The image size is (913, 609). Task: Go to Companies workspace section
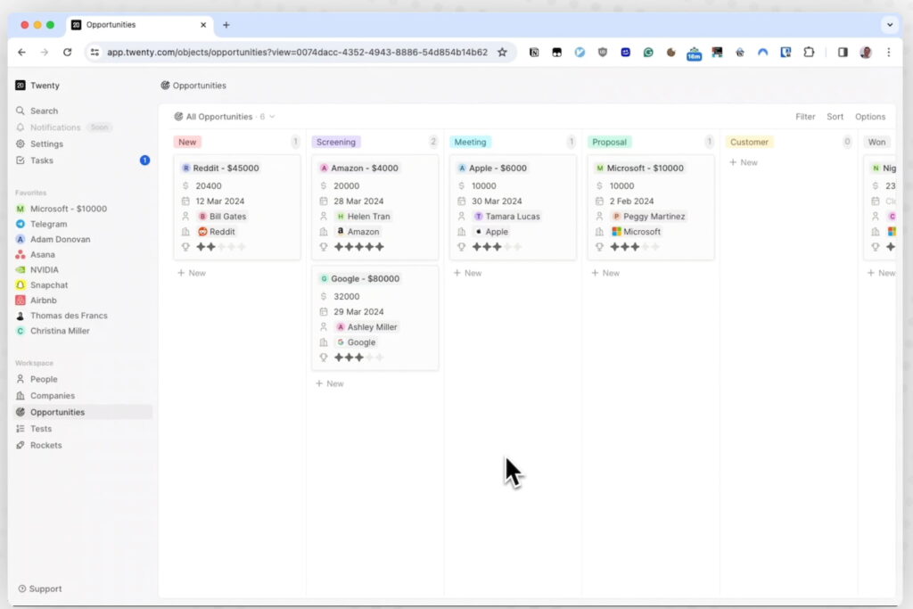pyautogui.click(x=45, y=395)
